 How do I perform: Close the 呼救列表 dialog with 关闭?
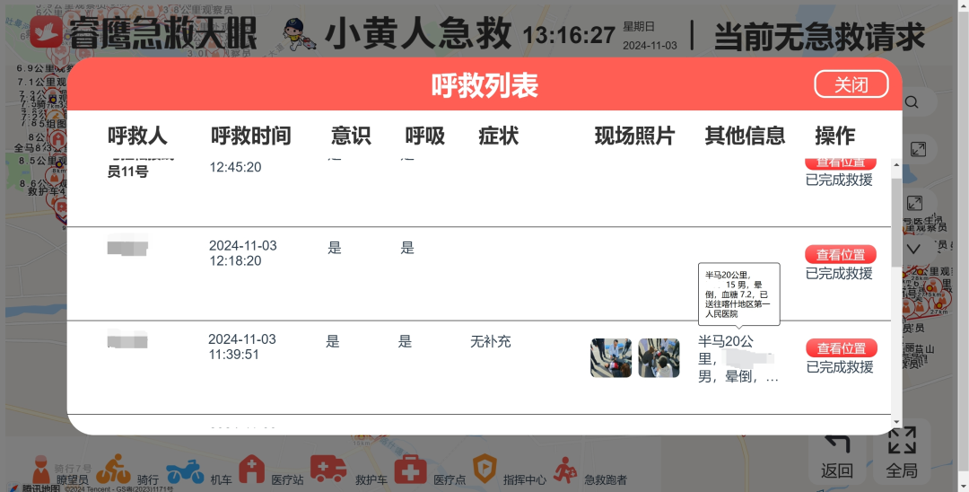coord(851,84)
